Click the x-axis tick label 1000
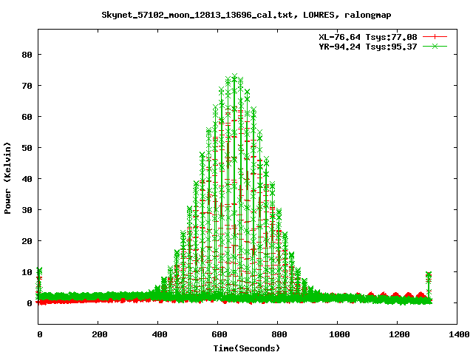 (339, 334)
